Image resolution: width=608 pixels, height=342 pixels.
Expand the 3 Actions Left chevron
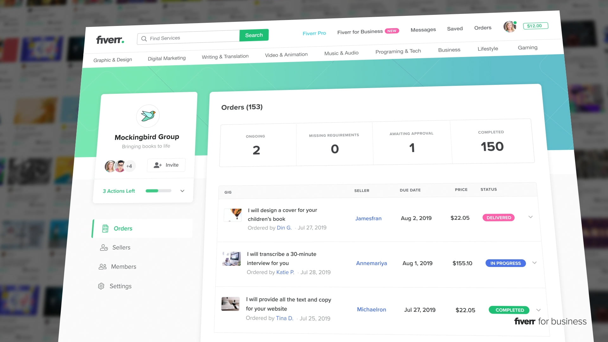coord(182,191)
